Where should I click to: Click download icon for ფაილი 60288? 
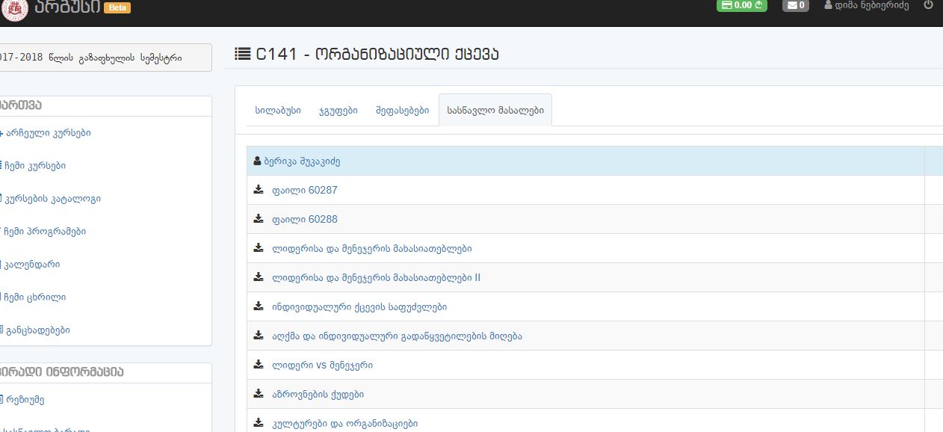coord(259,219)
